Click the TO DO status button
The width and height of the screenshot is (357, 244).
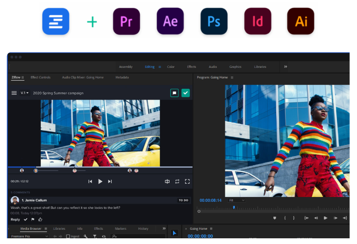[x=183, y=200]
